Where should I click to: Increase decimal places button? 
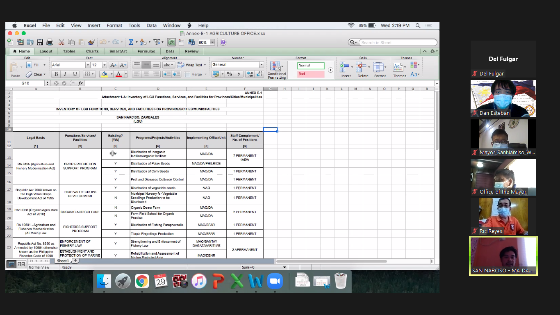250,74
